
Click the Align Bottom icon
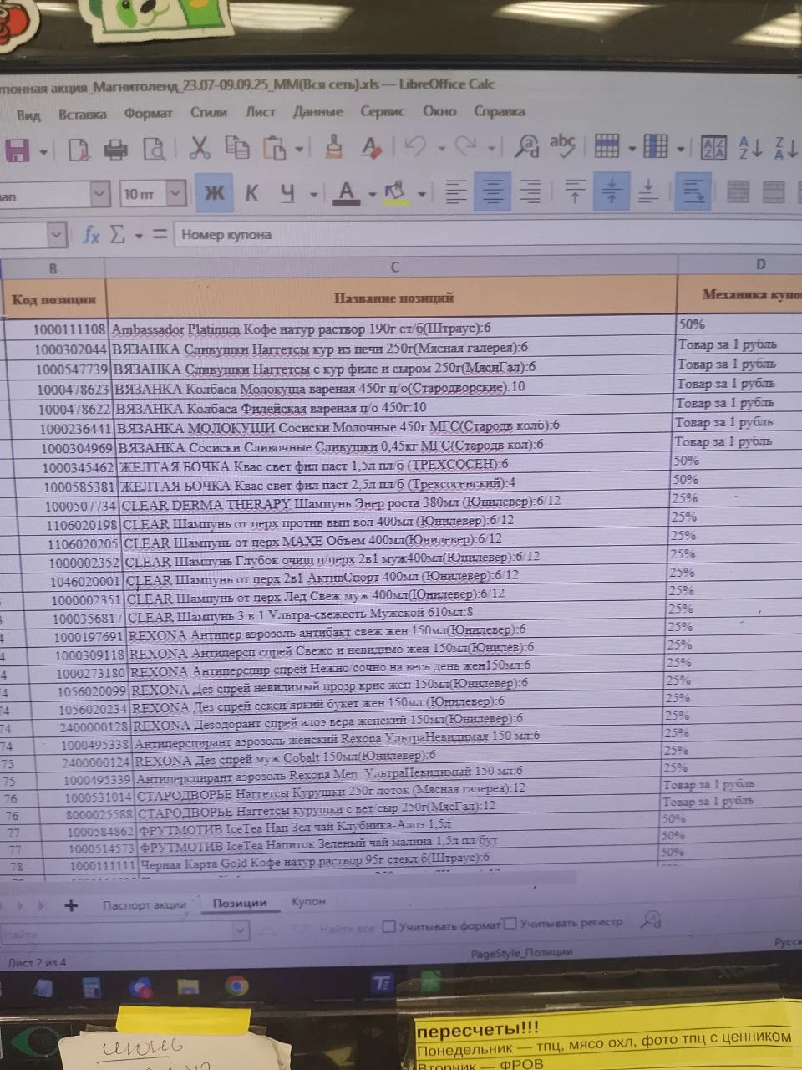648,191
